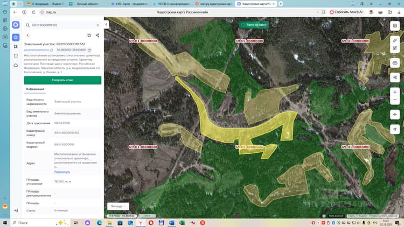Open a new browser tab with plus
This screenshot has width=404, height=227.
281,4
